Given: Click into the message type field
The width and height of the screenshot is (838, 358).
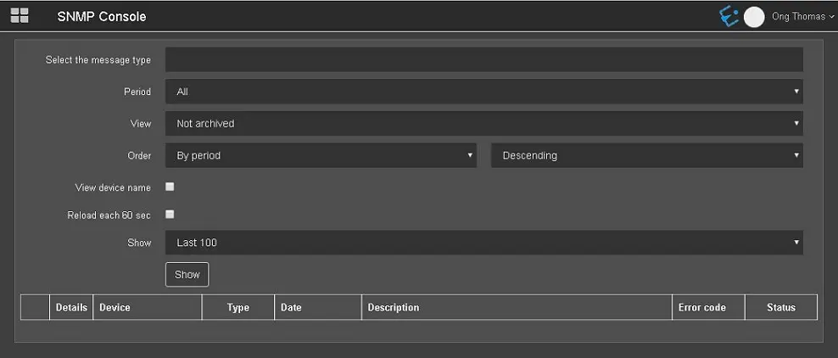Looking at the screenshot, I should point(483,60).
